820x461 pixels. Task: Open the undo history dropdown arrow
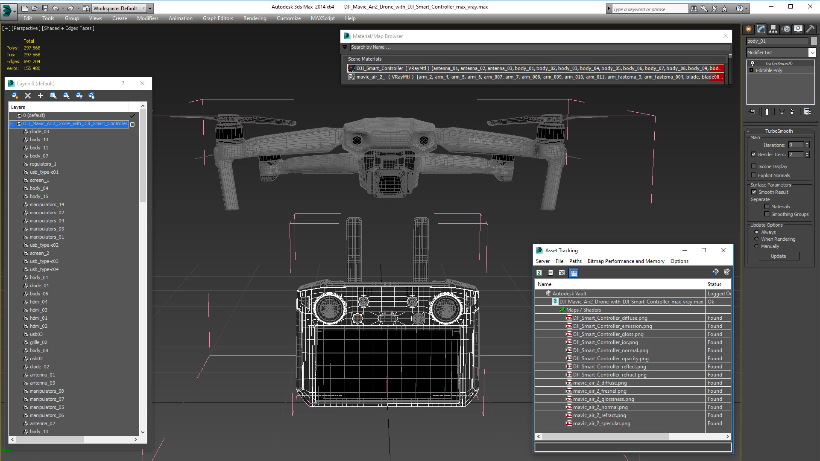coord(63,8)
